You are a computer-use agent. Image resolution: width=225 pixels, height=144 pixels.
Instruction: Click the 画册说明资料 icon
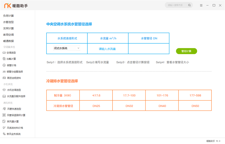tap(4, 78)
